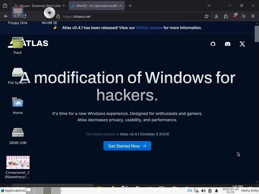
Task: Open the Atlas GitHub icon
Action: pyautogui.click(x=213, y=44)
